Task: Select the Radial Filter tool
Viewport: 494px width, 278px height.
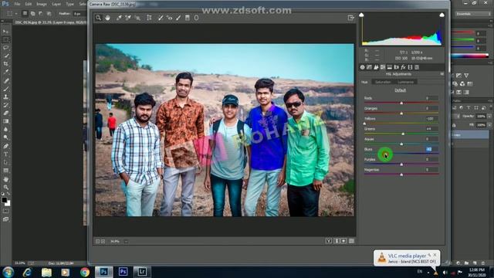Action: pyautogui.click(x=196, y=18)
